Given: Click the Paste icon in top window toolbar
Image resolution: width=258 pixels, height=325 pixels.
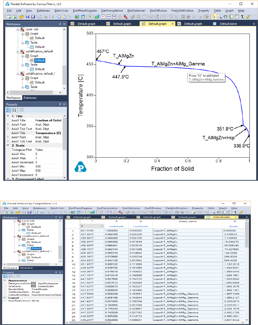Looking at the screenshot, I should 65,17.
